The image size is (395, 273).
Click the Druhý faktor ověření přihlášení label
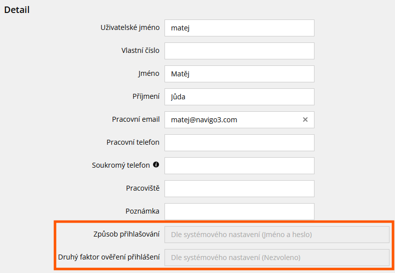[x=109, y=257]
